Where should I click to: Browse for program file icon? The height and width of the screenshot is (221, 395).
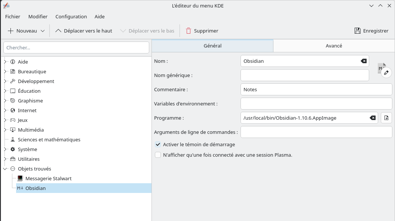coord(386,118)
